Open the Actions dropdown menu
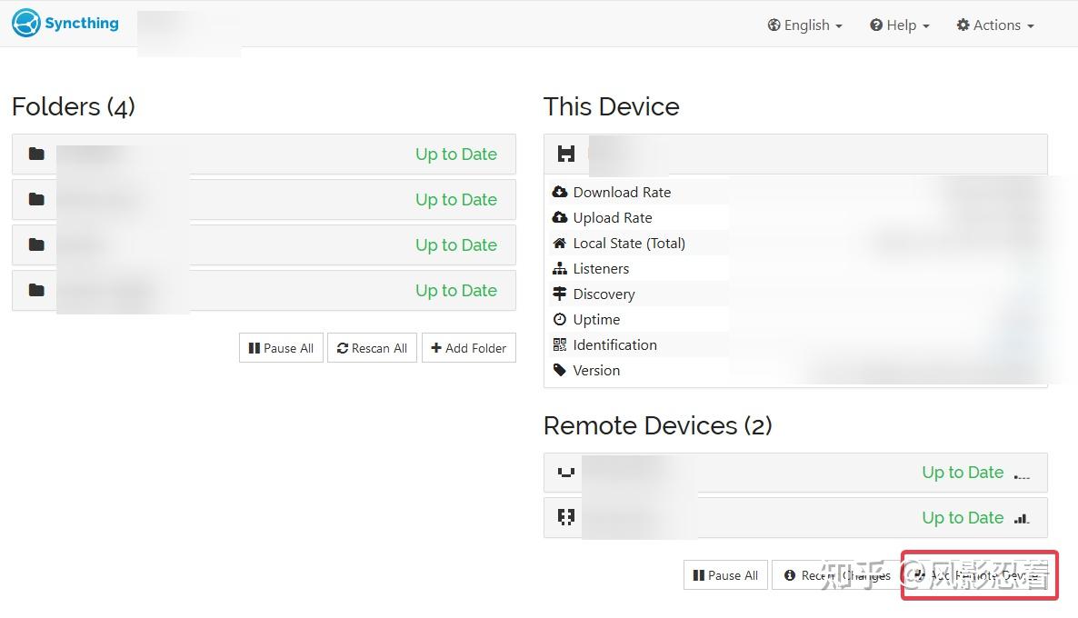This screenshot has width=1078, height=618. 995,25
